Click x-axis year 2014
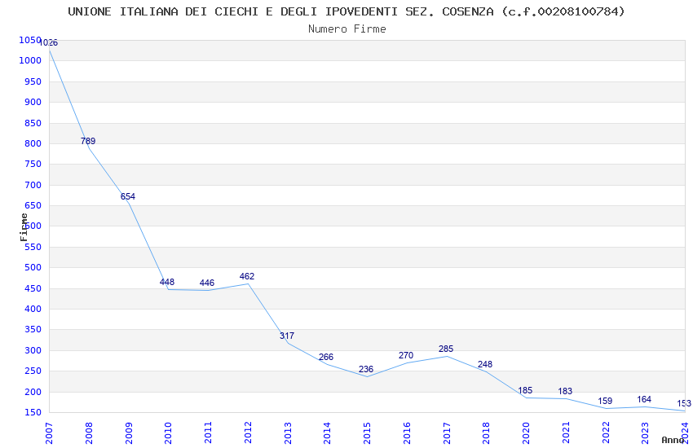The width and height of the screenshot is (693, 448). click(327, 433)
